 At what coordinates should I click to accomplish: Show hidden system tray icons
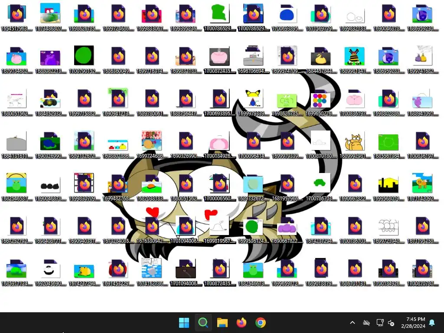coord(353,323)
